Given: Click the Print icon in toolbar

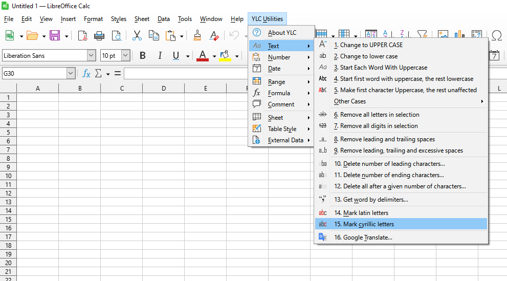Looking at the screenshot, I should point(99,35).
